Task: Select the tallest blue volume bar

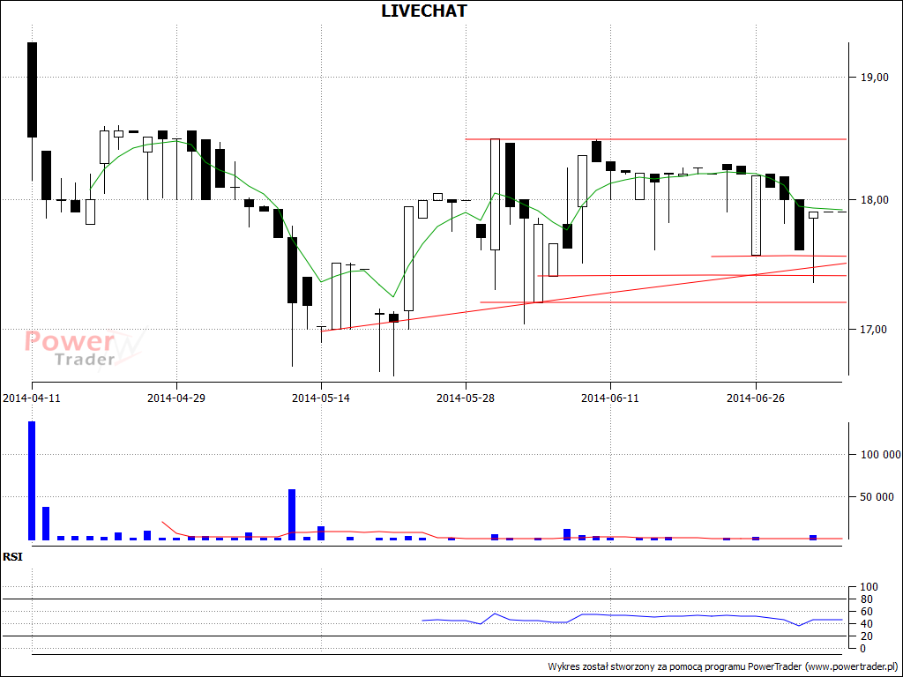Action: [32, 480]
